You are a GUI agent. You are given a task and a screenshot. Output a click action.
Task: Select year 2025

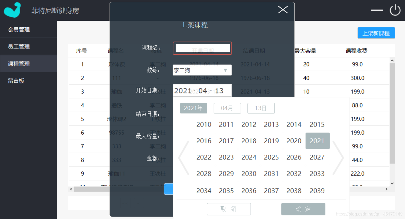[271, 157]
